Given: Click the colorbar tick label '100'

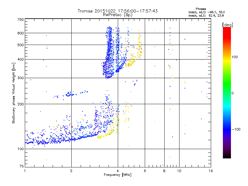Looking at the screenshot, I should (234, 57).
